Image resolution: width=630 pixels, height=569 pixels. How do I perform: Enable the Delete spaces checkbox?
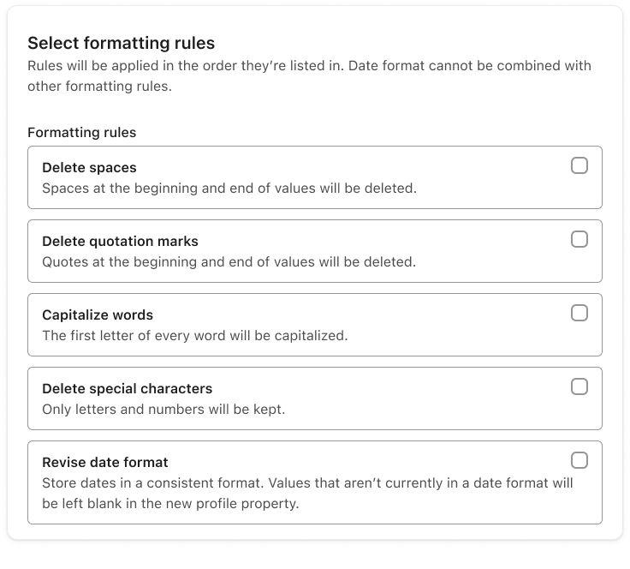pyautogui.click(x=579, y=165)
